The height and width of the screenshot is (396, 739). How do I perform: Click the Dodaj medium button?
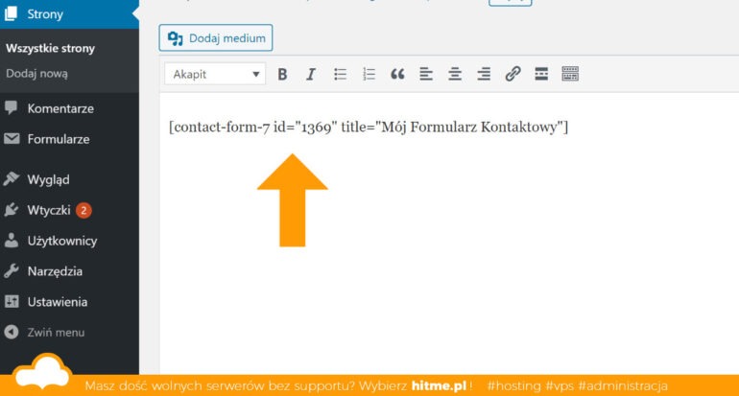[x=216, y=37]
